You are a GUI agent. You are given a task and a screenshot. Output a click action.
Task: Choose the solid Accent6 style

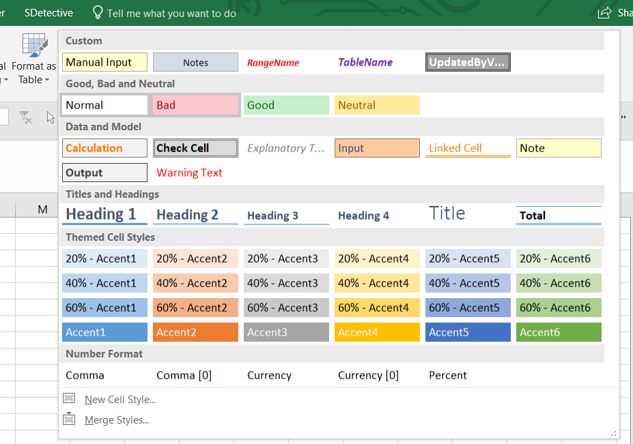click(559, 332)
